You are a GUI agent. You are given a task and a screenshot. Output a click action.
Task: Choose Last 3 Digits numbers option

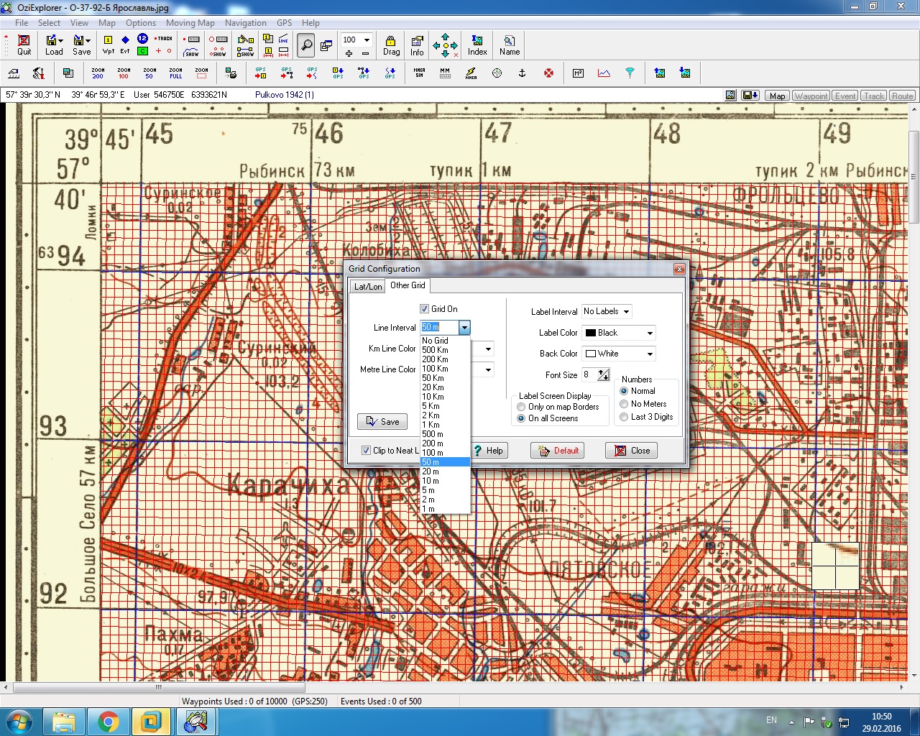tap(624, 417)
